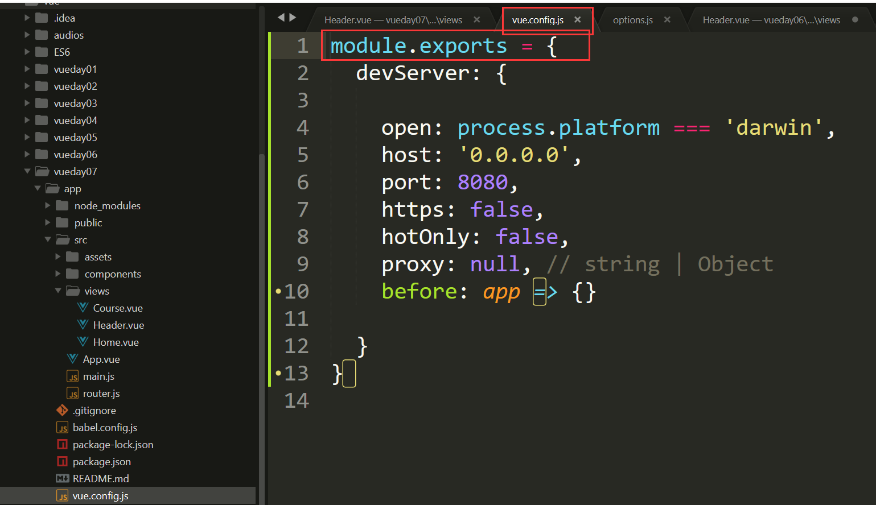The image size is (876, 505).
Task: Click the JS icon beside router.js
Action: coord(72,394)
